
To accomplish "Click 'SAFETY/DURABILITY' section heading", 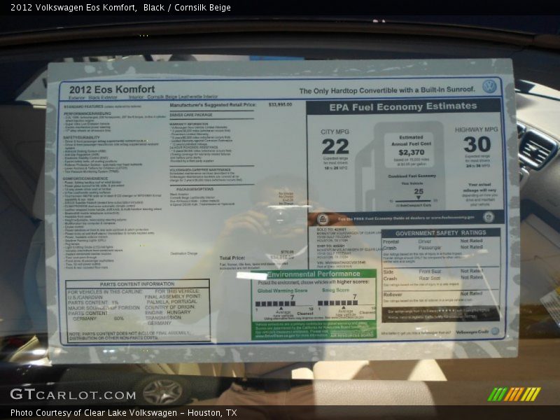I will click(81, 137).
